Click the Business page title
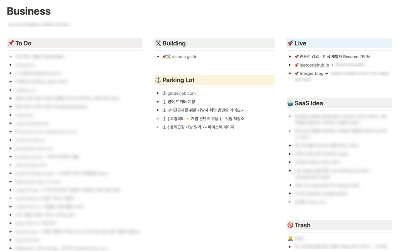This screenshot has height=251, width=398. point(29,11)
